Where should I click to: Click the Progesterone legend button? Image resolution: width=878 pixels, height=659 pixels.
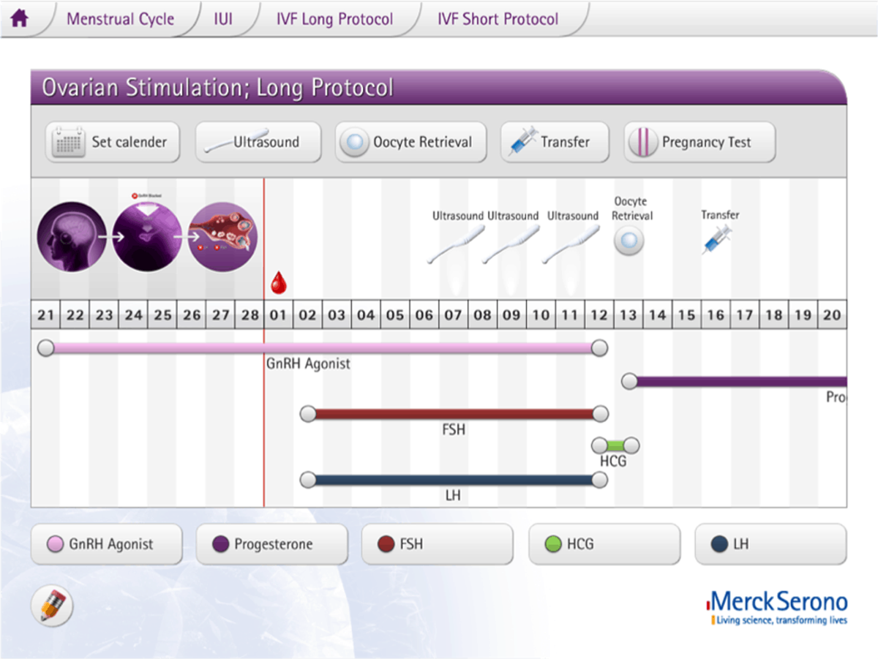pos(271,544)
